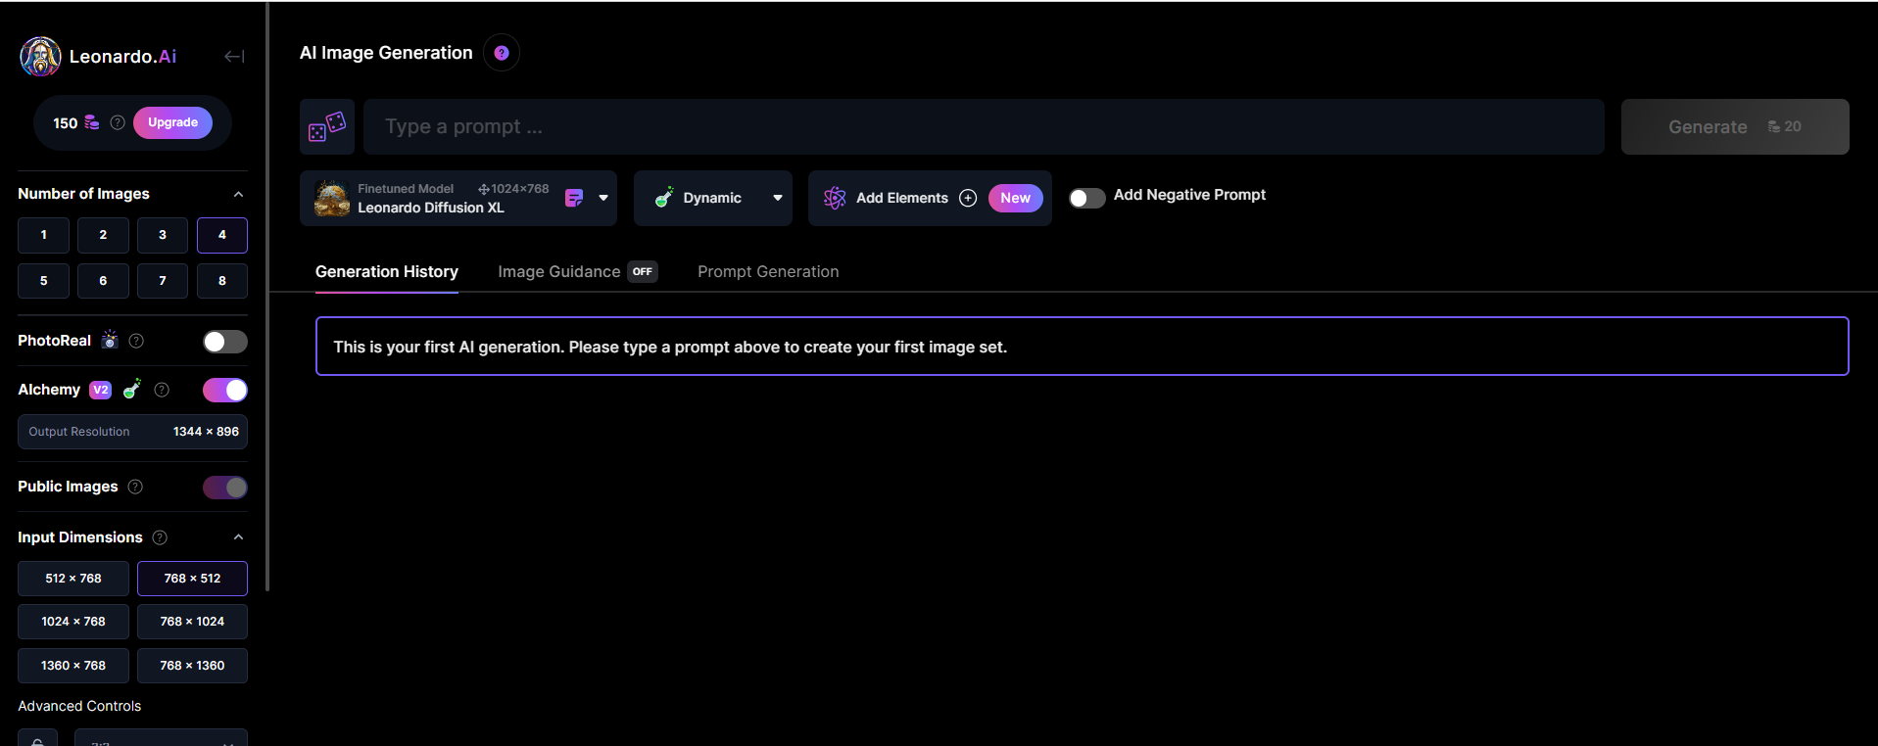Click the Add Elements atom icon

click(x=835, y=198)
